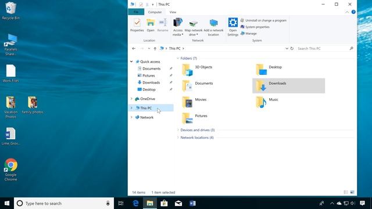The height and width of the screenshot is (209, 372).
Task: Switch to large icons view in status bar
Action: pyautogui.click(x=352, y=192)
